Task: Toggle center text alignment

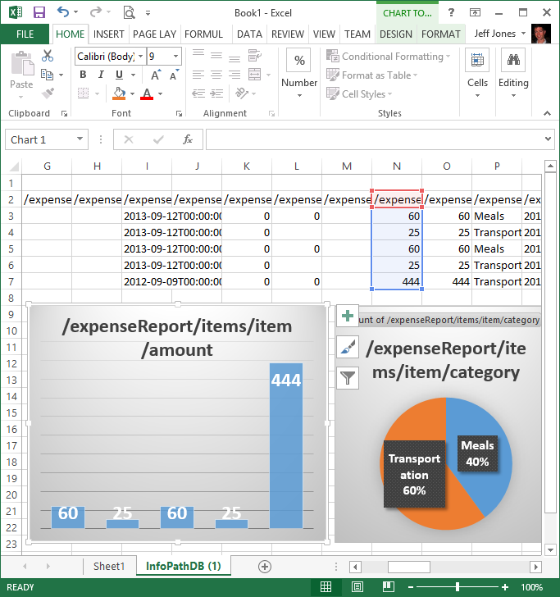Action: 216,75
